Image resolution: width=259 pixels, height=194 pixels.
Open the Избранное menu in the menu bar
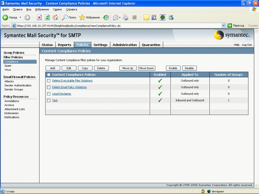42,9
